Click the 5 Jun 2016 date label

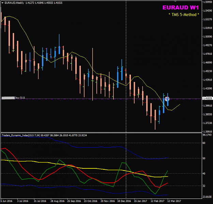coord(6,201)
